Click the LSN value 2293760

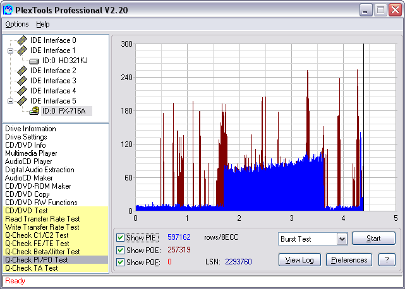238,262
